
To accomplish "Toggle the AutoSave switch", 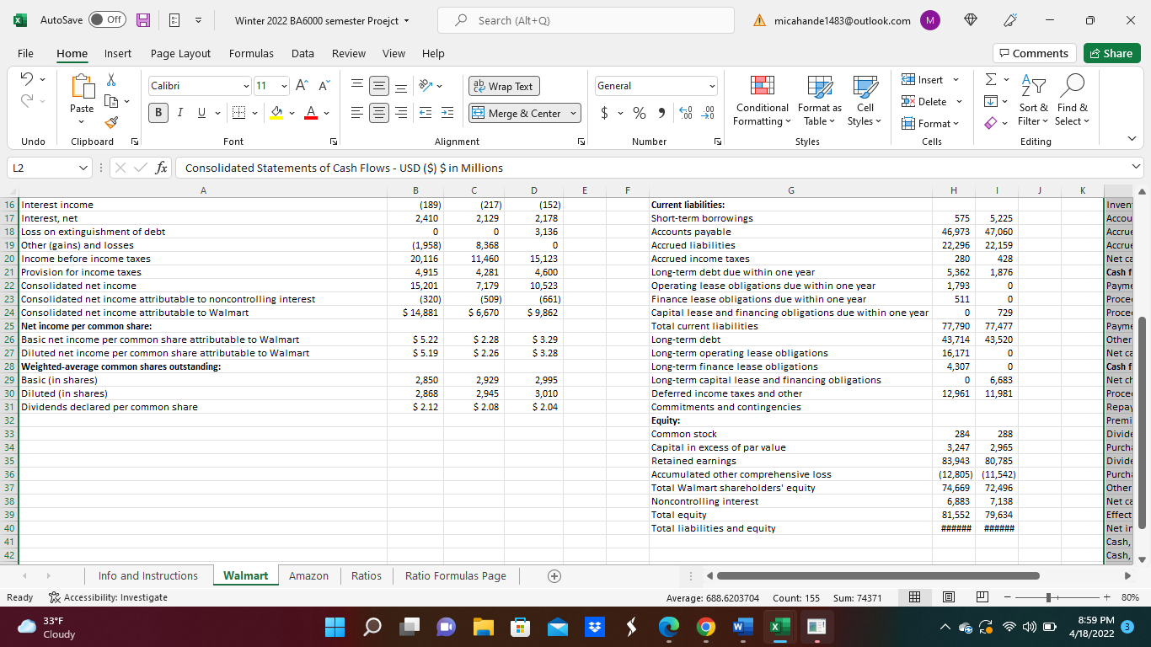I will point(107,20).
